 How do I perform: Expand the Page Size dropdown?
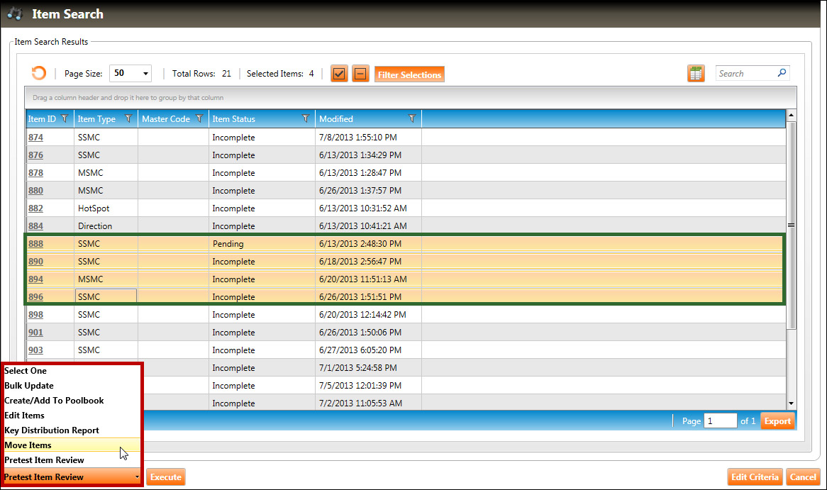(146, 73)
